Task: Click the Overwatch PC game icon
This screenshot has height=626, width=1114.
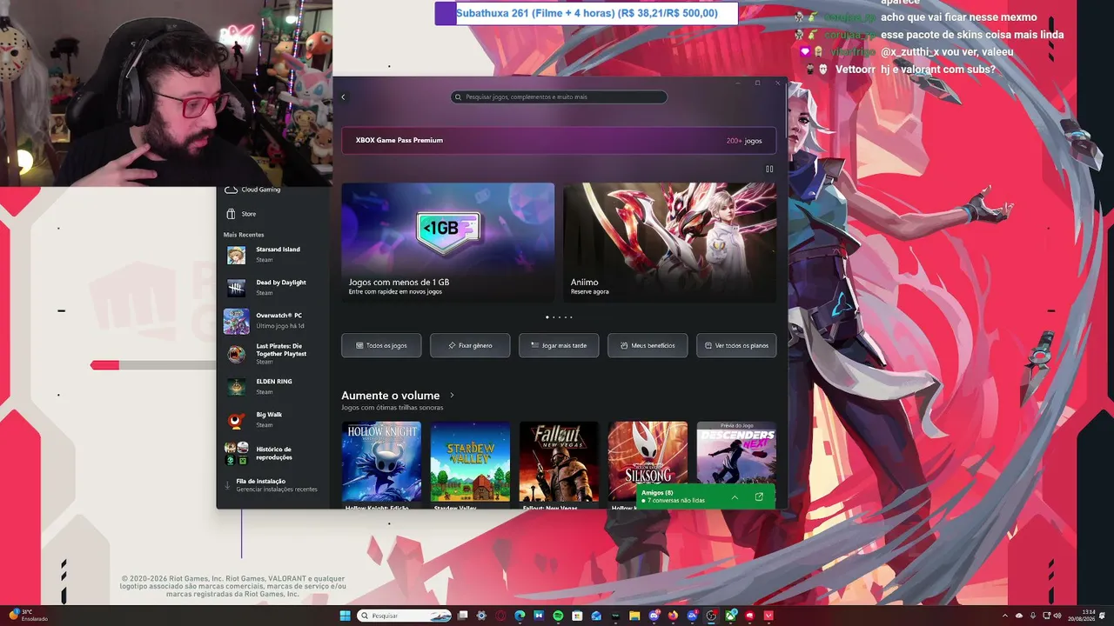Action: 236,321
